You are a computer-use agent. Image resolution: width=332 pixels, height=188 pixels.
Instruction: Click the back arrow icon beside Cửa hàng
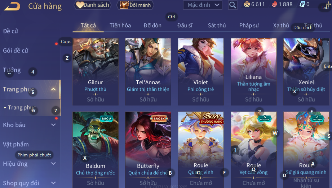point(12,6)
